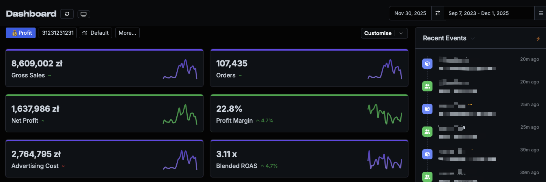This screenshot has height=182, width=546.
Task: Click the Customise button
Action: [x=378, y=33]
